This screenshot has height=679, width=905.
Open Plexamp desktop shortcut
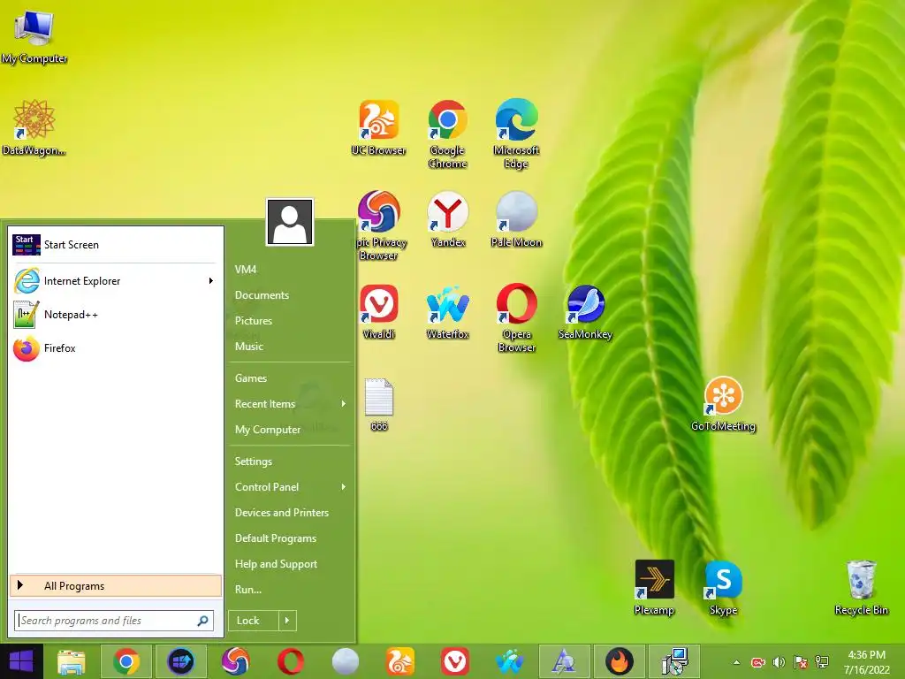tap(654, 588)
